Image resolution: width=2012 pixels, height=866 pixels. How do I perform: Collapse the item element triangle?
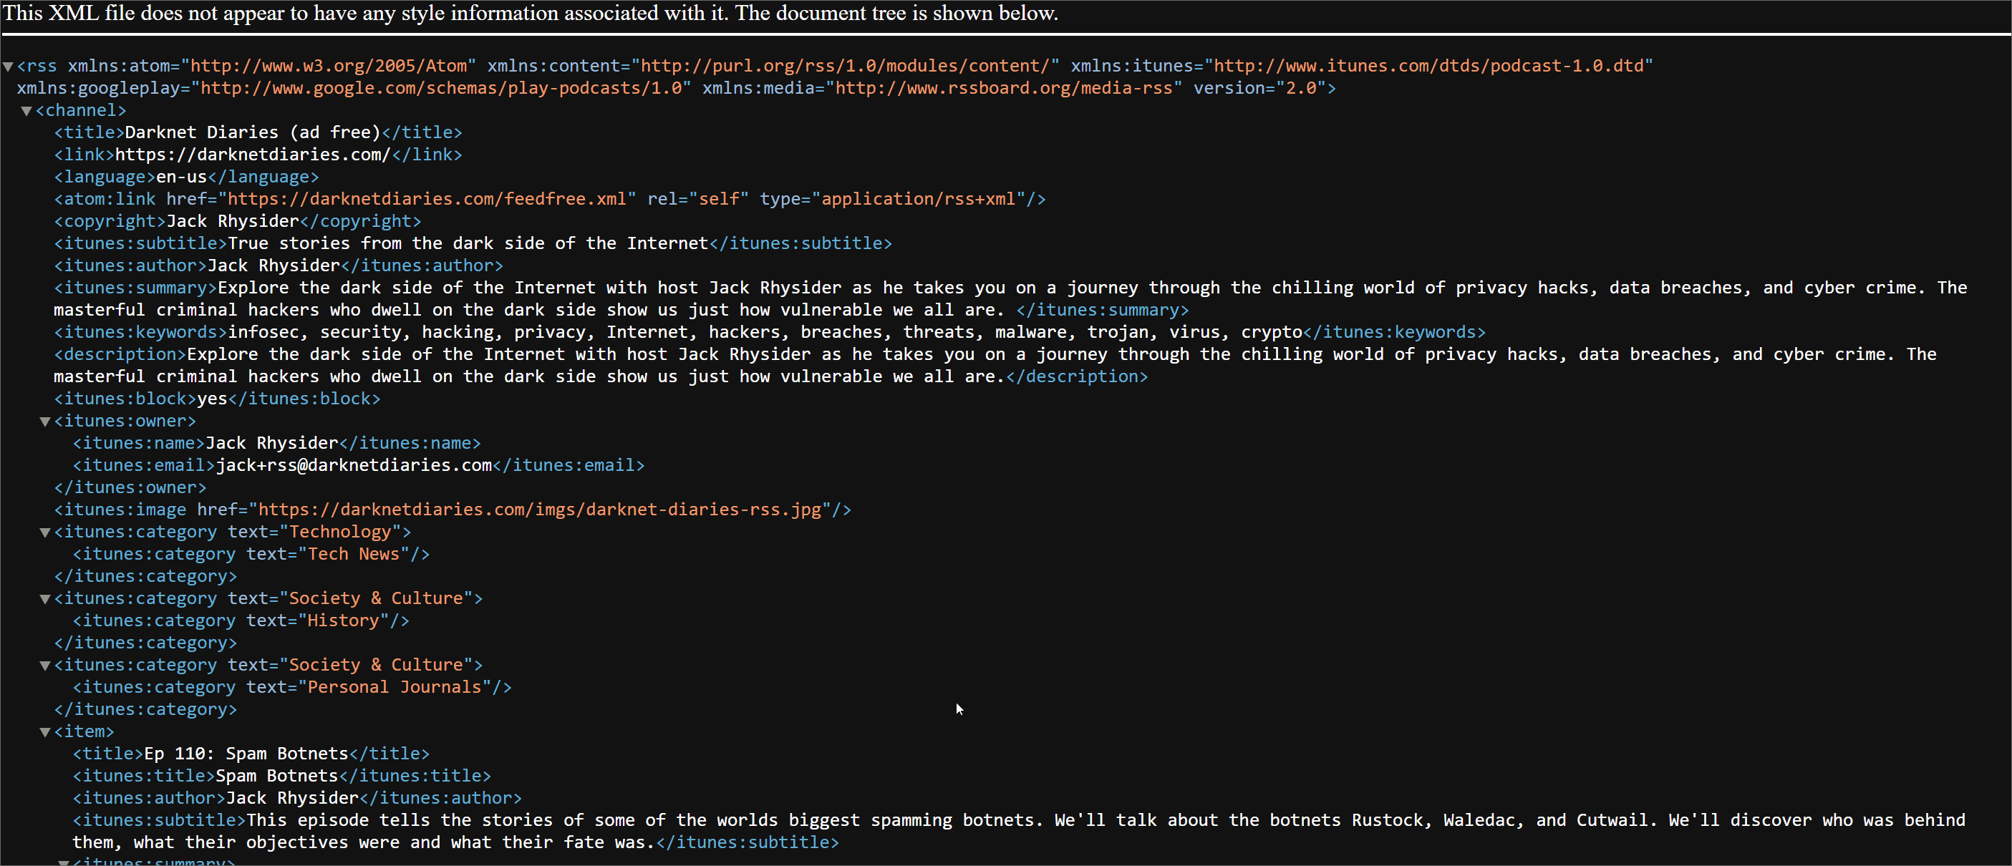[45, 732]
